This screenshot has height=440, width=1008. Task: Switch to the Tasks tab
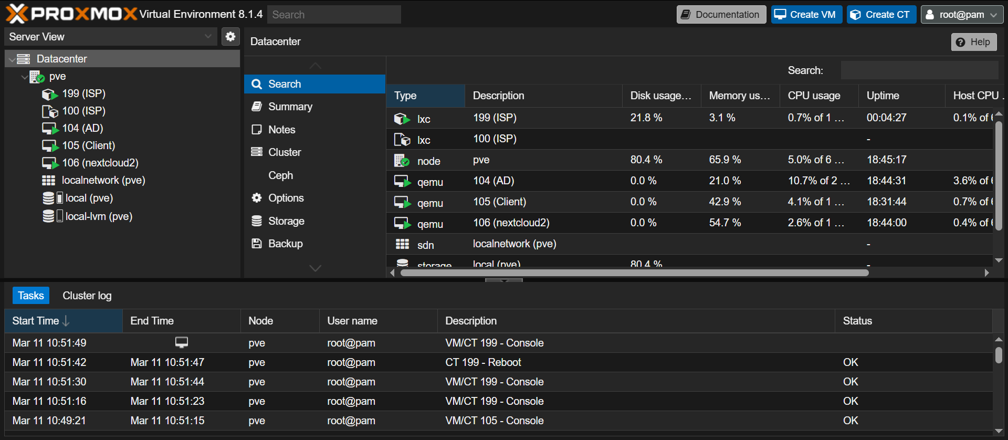tap(31, 296)
